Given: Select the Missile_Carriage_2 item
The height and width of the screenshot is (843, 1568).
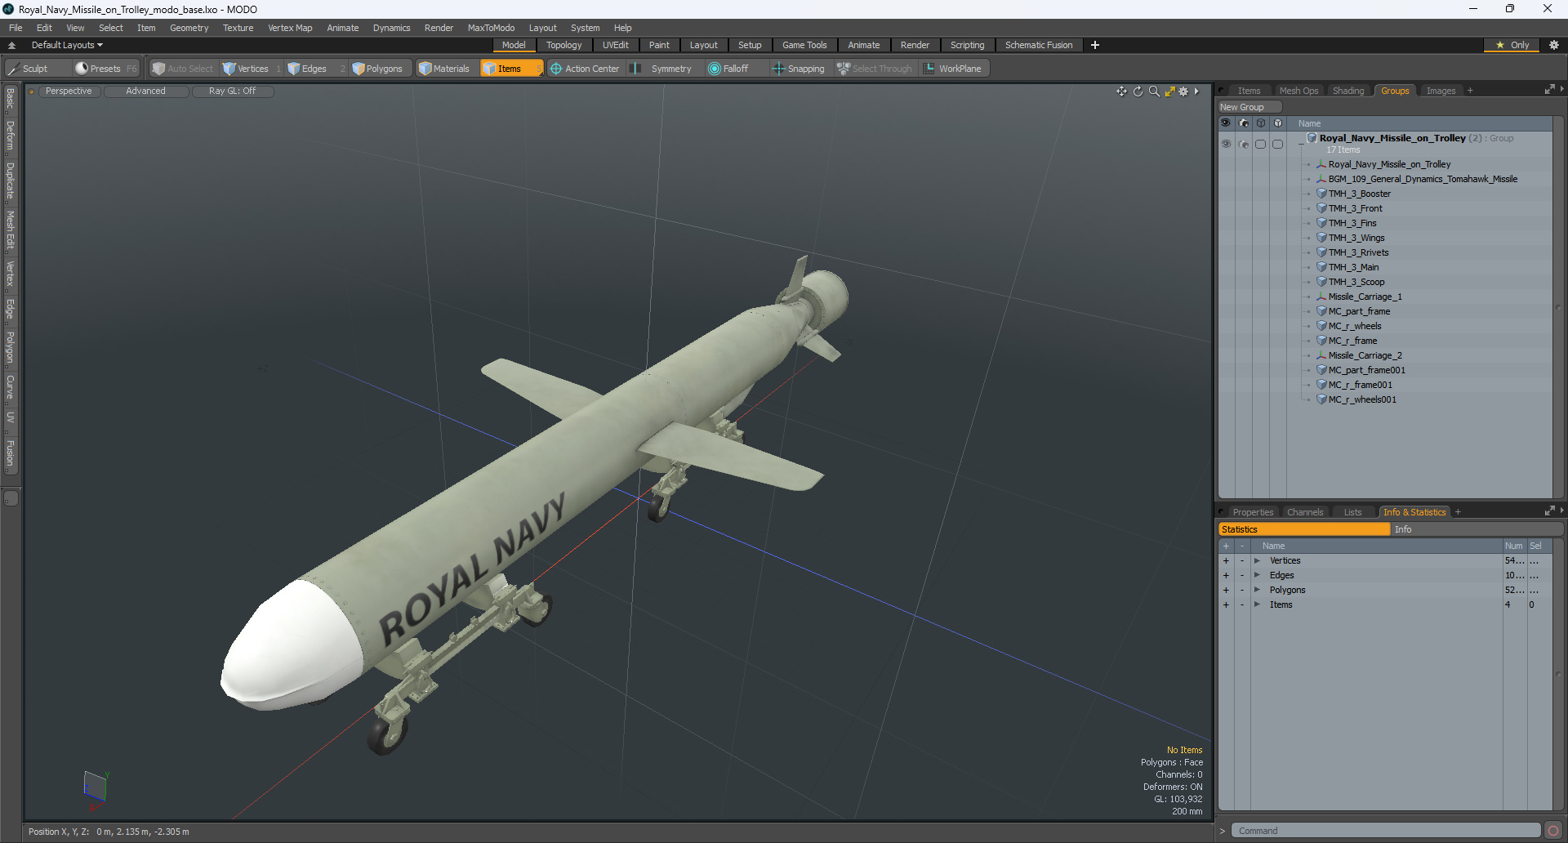Looking at the screenshot, I should (x=1365, y=355).
